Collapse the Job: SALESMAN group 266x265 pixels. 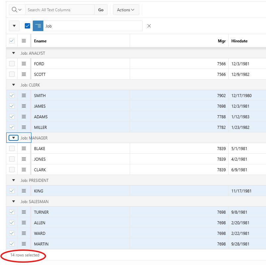(x=14, y=201)
